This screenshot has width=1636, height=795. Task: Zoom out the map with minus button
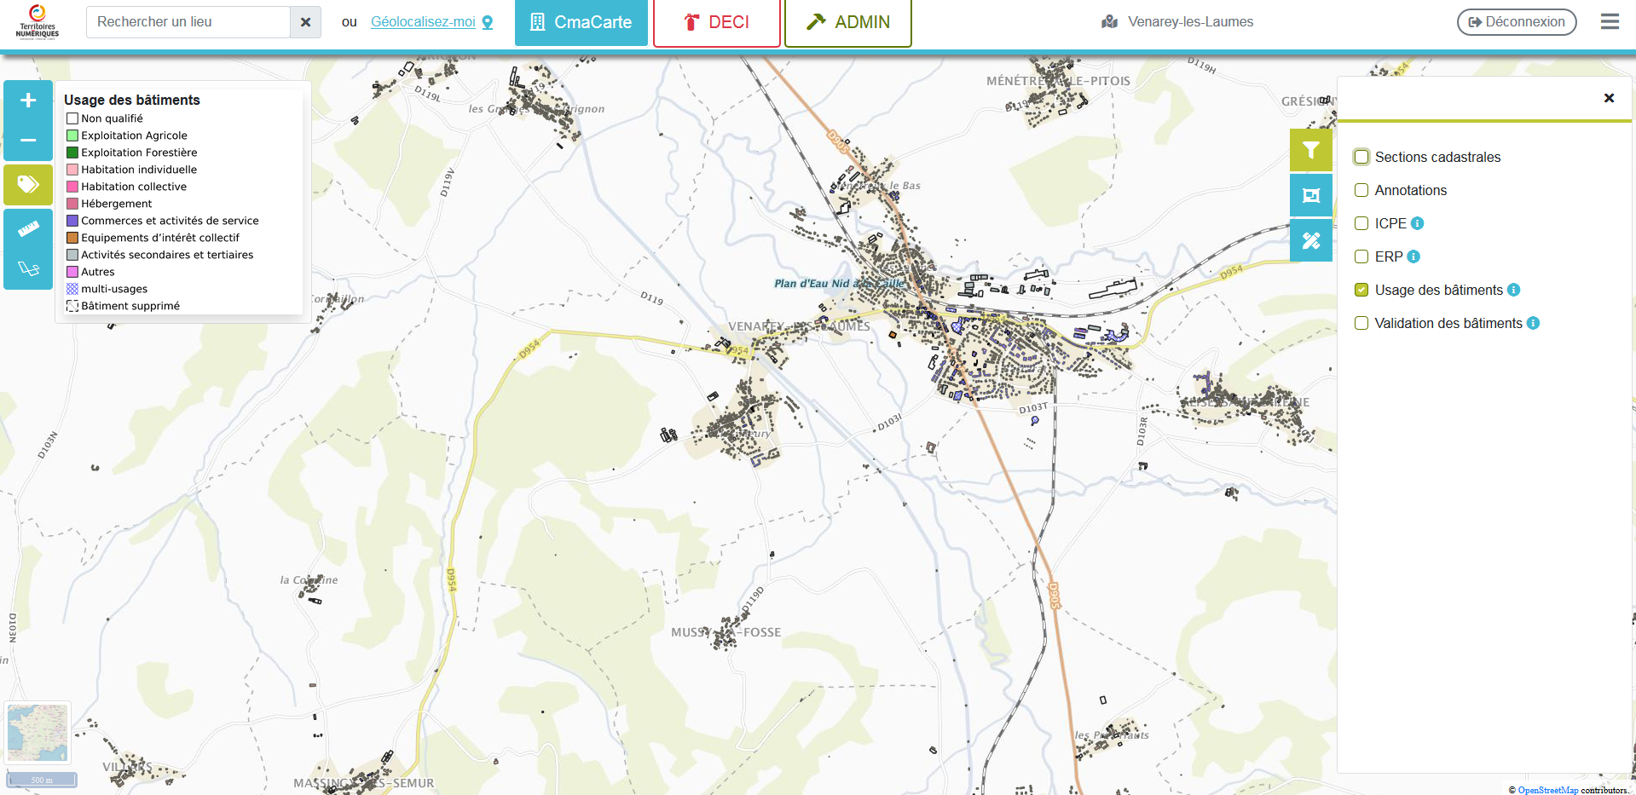pos(28,141)
